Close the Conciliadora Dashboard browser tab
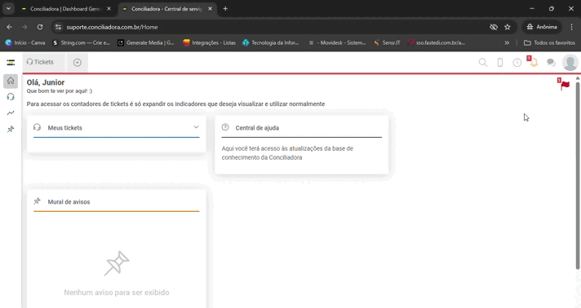Image resolution: width=581 pixels, height=308 pixels. pyautogui.click(x=109, y=8)
